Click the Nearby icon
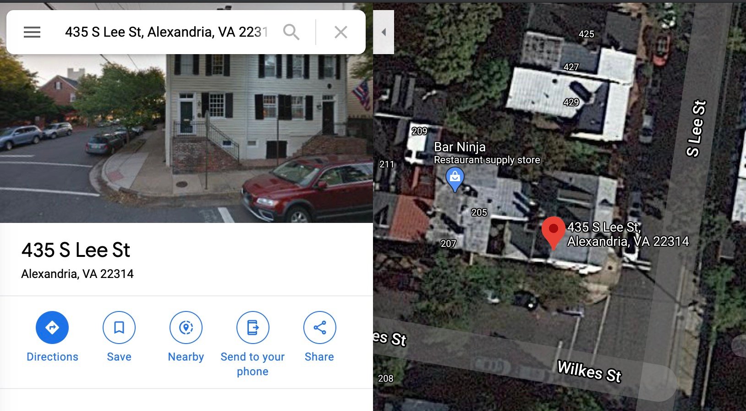 click(x=186, y=328)
